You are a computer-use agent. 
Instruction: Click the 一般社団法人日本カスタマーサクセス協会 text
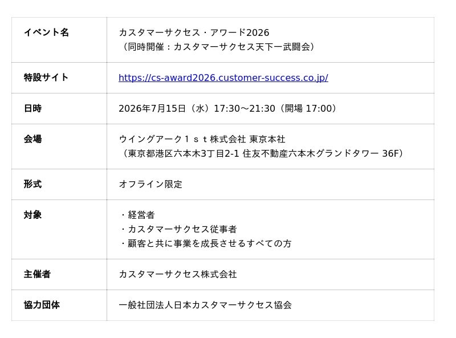pos(205,305)
